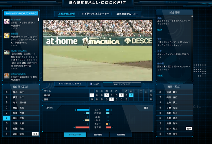
Task: Open the avatar beside user 8191555's tweet
Action: point(7,36)
